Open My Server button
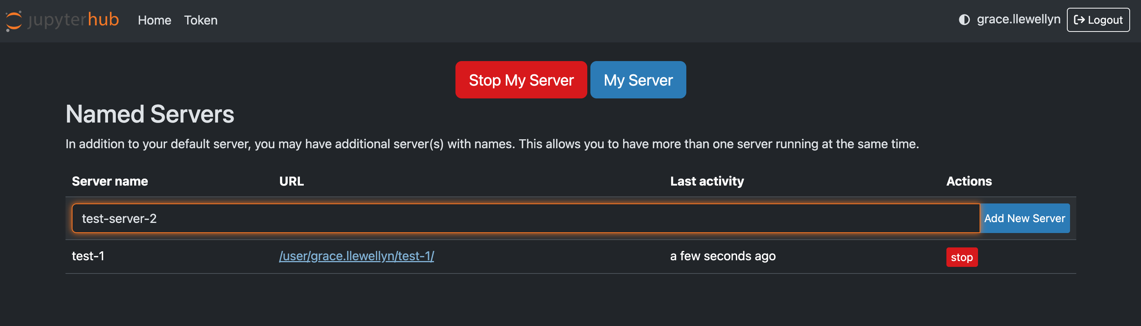Image resolution: width=1141 pixels, height=326 pixels. point(638,80)
